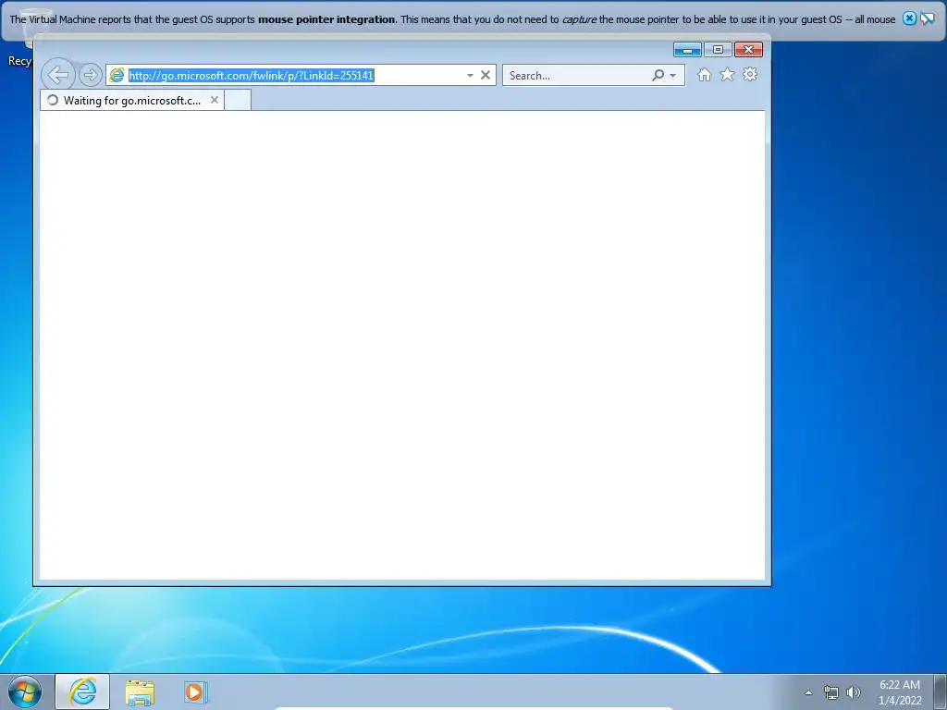
Task: Minimize the Internet Explorer window
Action: pos(687,50)
